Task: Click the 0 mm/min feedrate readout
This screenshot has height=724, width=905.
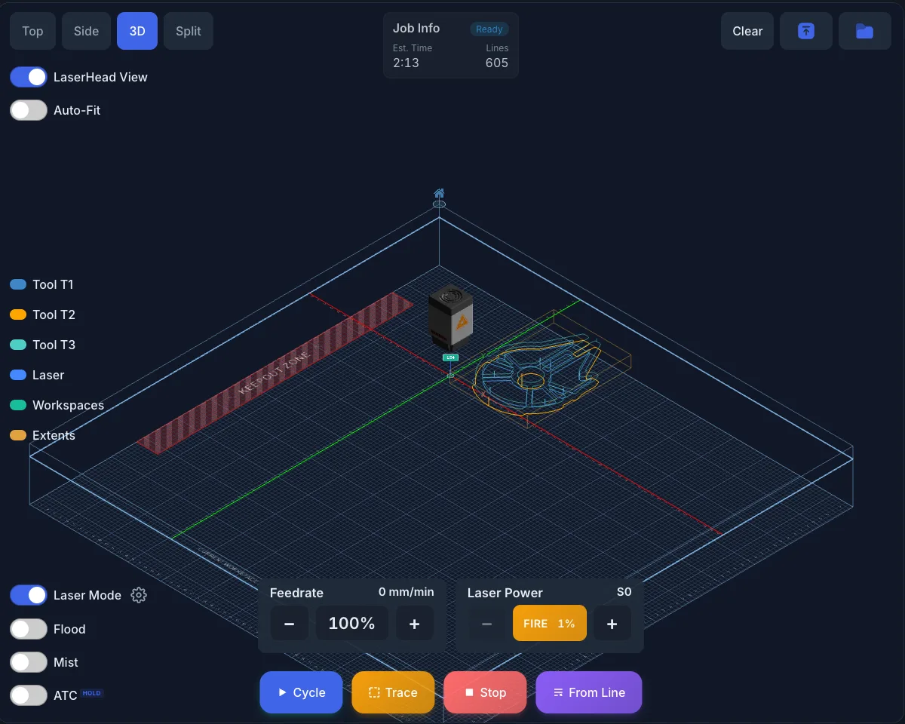Action: [x=406, y=592]
